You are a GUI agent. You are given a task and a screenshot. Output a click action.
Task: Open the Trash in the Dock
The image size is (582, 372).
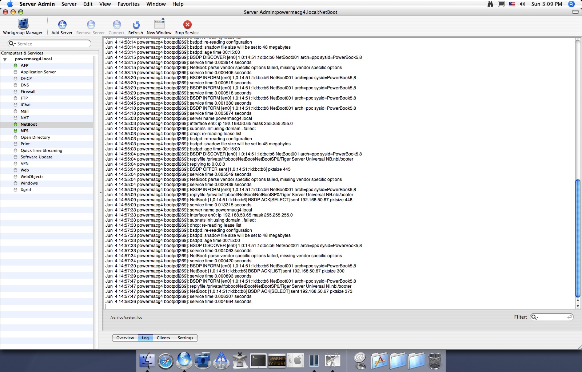[x=435, y=360]
